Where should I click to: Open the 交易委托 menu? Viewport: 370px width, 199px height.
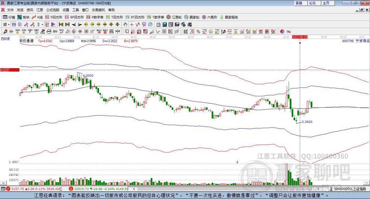click(98, 10)
